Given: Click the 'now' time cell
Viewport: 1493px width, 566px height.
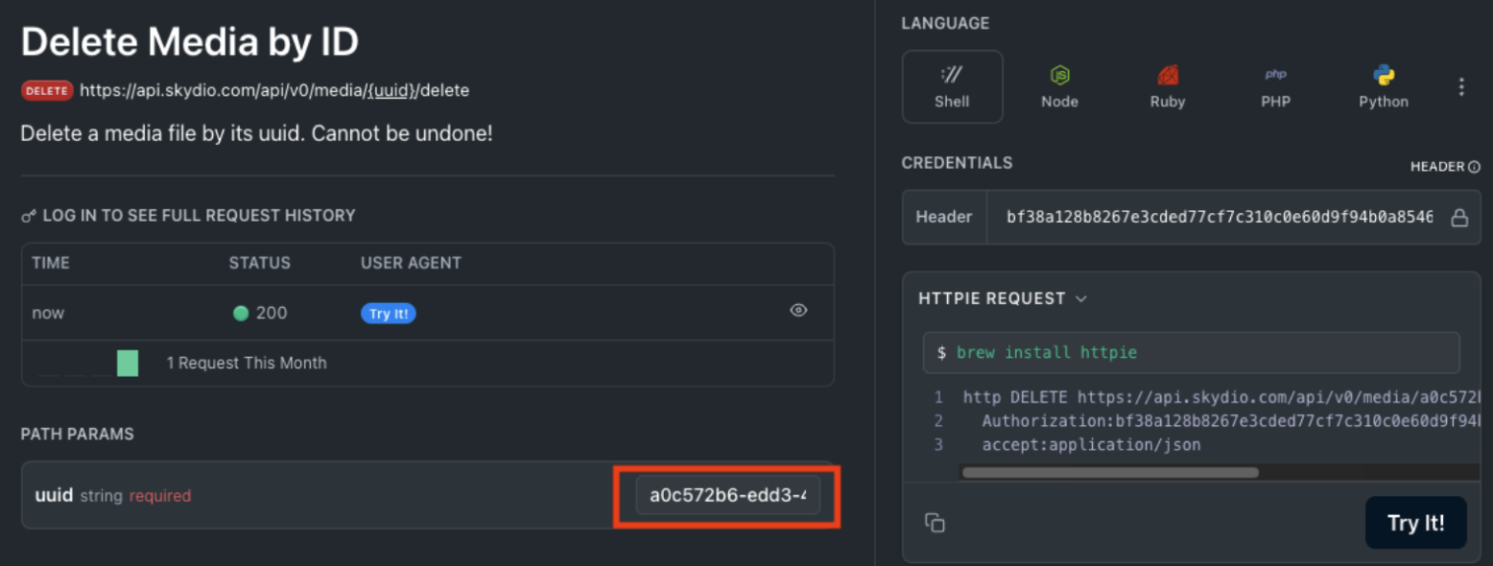Looking at the screenshot, I should point(48,313).
